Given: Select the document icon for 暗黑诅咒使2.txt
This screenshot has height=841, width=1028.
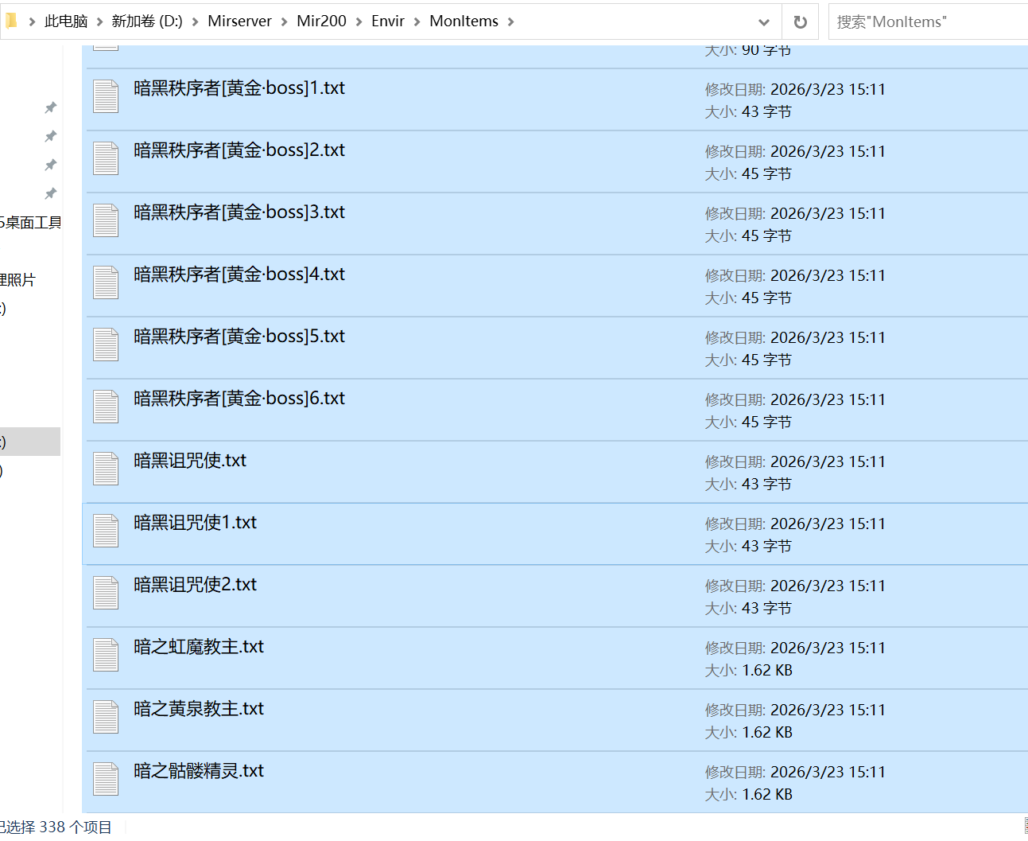Looking at the screenshot, I should 106,594.
